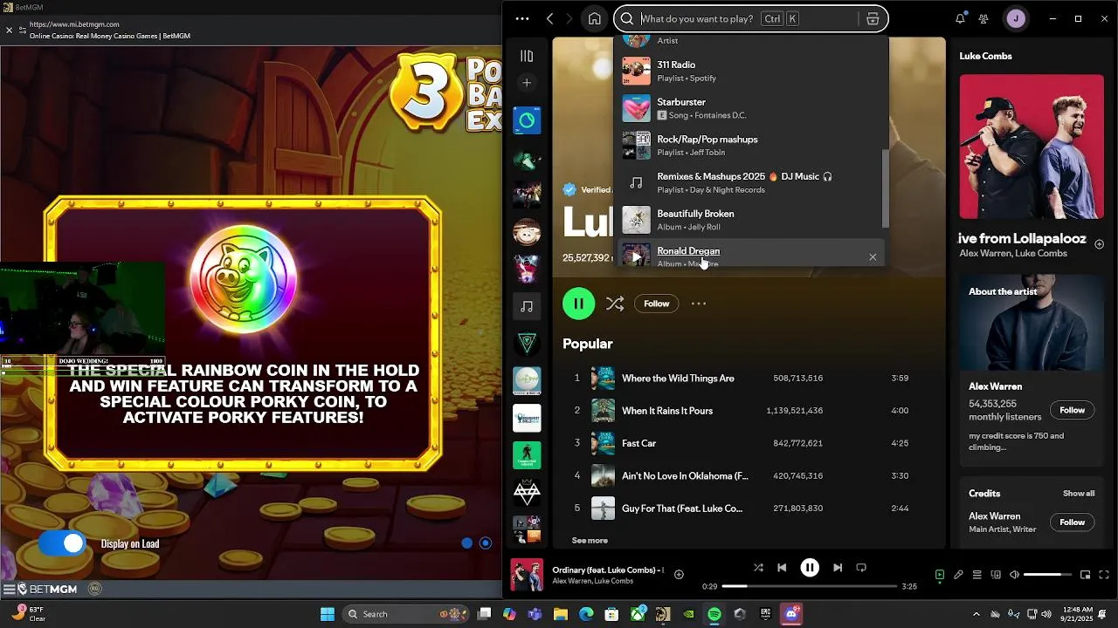The height and width of the screenshot is (628, 1118).
Task: Add Ordinary to Liked Songs with plus icon
Action: click(x=679, y=574)
